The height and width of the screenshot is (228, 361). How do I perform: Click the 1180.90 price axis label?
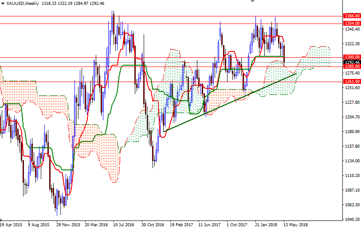coord(351,132)
